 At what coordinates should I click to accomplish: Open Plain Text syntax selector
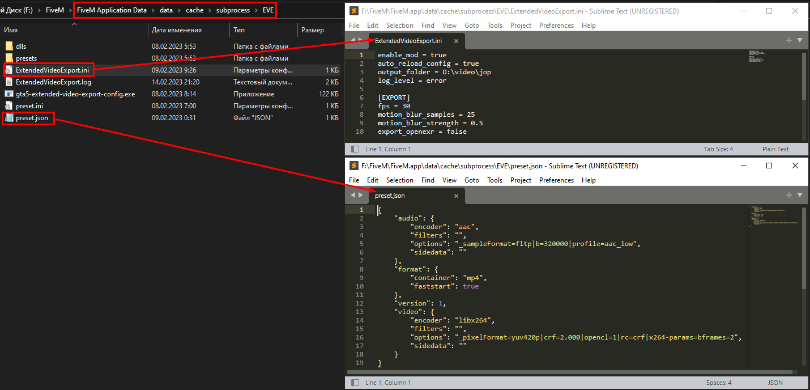(x=775, y=149)
